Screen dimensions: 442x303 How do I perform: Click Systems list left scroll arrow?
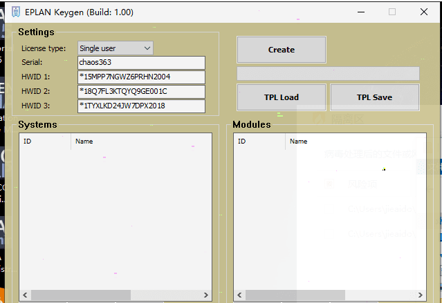pyautogui.click(x=25, y=295)
